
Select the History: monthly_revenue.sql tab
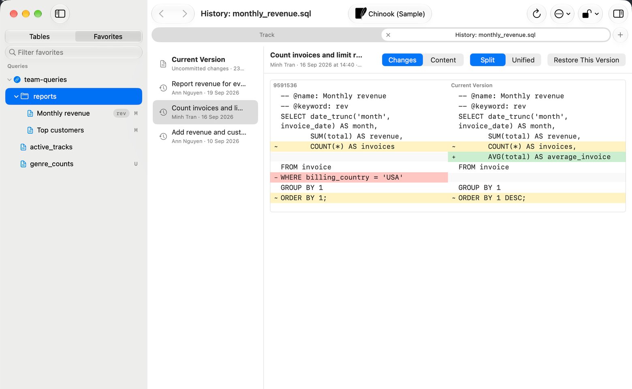point(495,35)
